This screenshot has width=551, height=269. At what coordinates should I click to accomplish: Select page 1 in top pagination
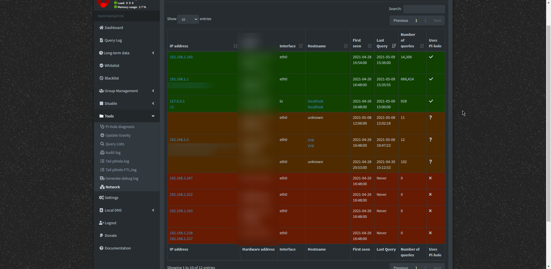click(x=416, y=20)
